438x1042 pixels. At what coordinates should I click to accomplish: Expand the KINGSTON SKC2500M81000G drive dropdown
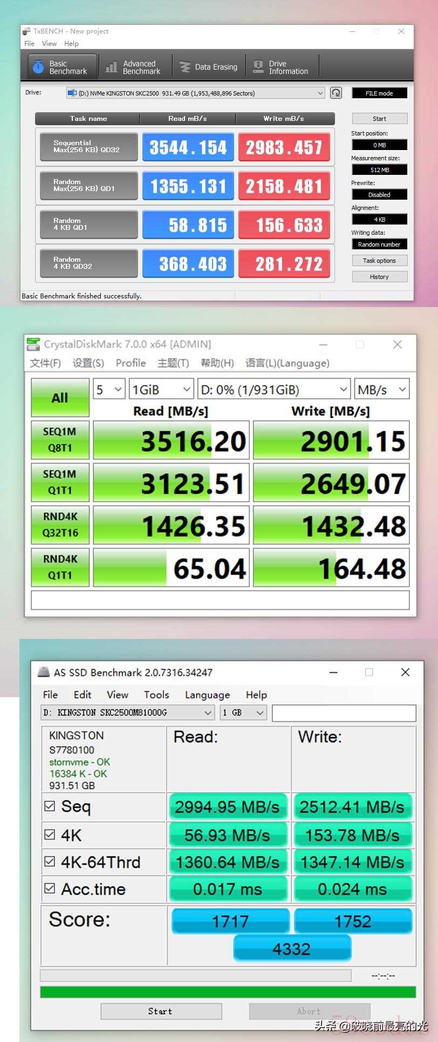click(128, 713)
